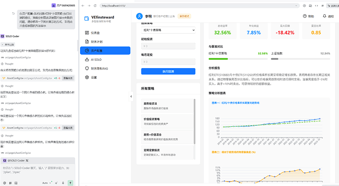The image size is (339, 186).
Task: Click the image attach icon below chat input
Action: [16, 183]
